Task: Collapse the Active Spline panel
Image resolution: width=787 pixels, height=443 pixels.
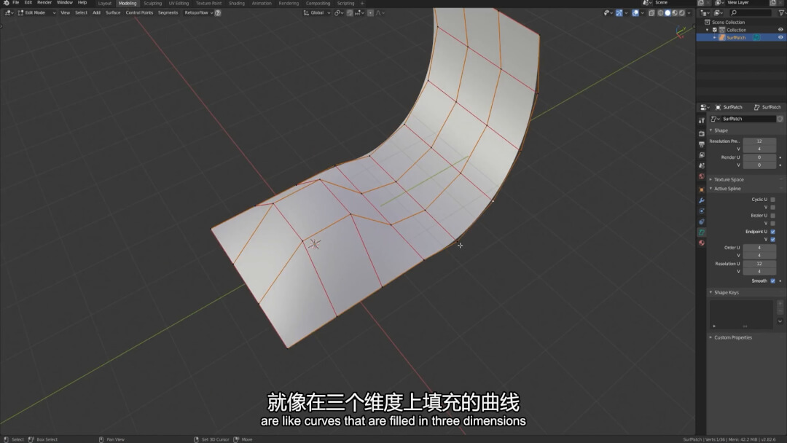Action: tap(727, 189)
